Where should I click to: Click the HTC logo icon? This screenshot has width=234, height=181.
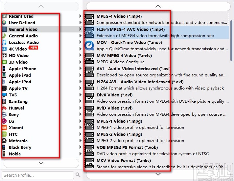coord(4,134)
